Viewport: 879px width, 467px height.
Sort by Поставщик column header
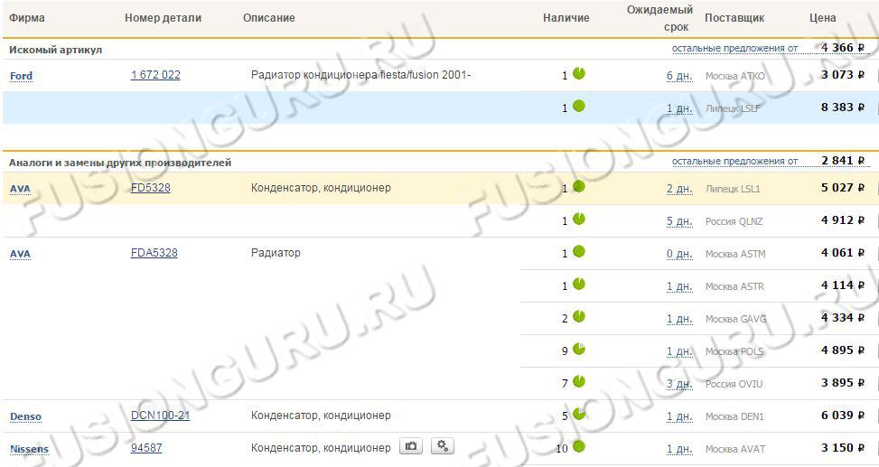point(734,18)
